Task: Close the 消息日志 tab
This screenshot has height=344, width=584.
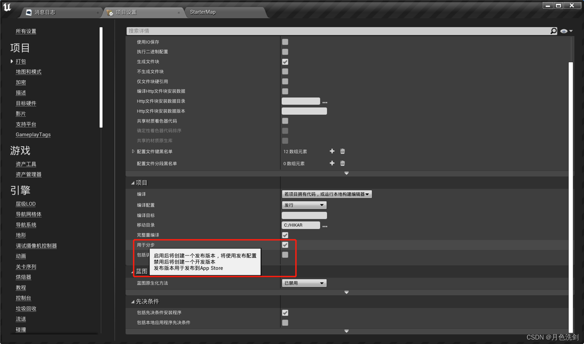Action: pyautogui.click(x=98, y=13)
